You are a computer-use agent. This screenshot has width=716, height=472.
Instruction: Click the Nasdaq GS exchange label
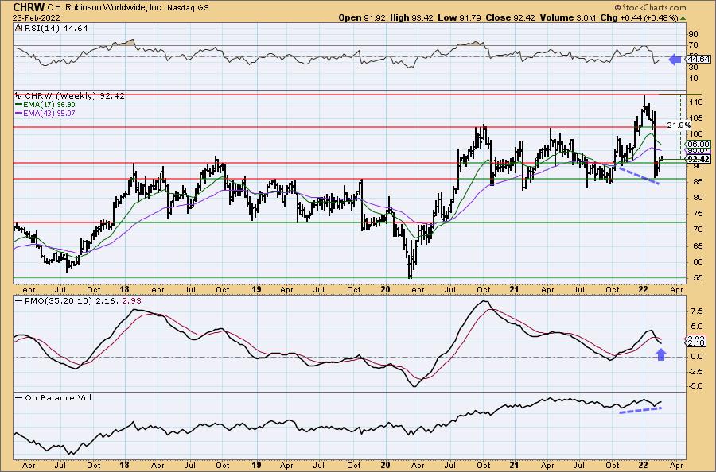coord(188,8)
